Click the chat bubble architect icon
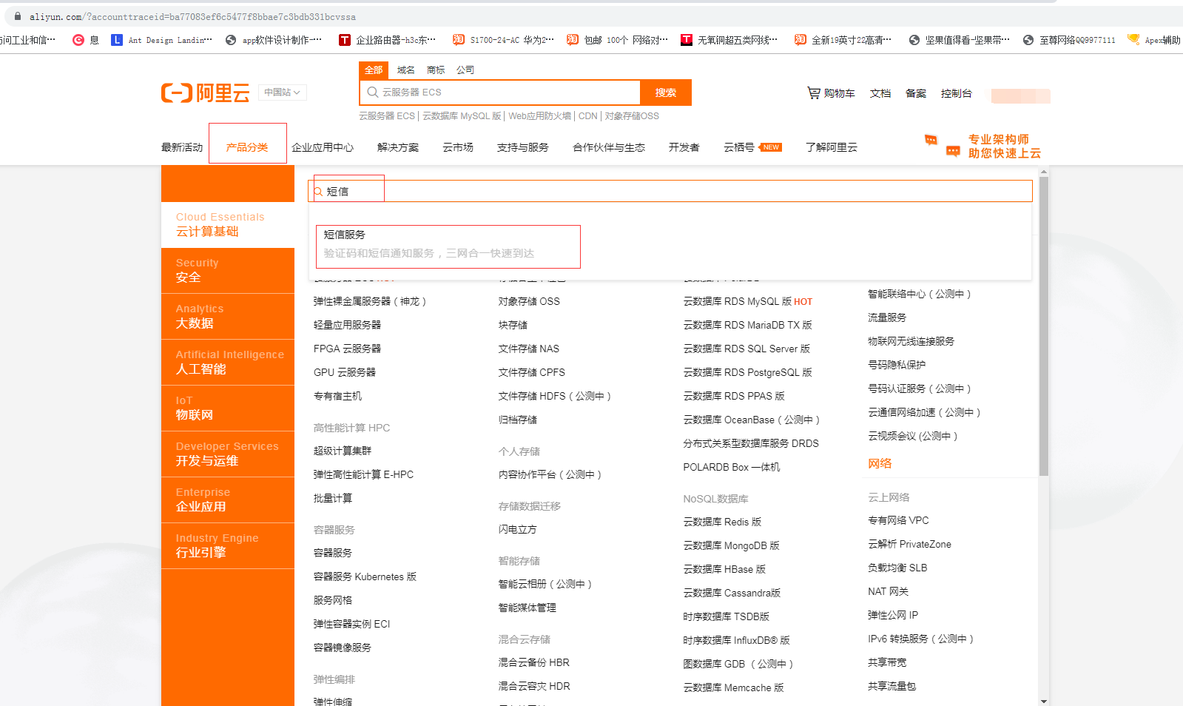Viewport: 1183px width, 706px height. (942, 145)
